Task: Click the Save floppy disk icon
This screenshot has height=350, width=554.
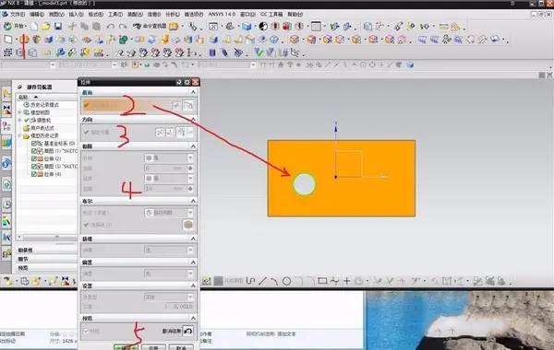Action: pyautogui.click(x=58, y=27)
